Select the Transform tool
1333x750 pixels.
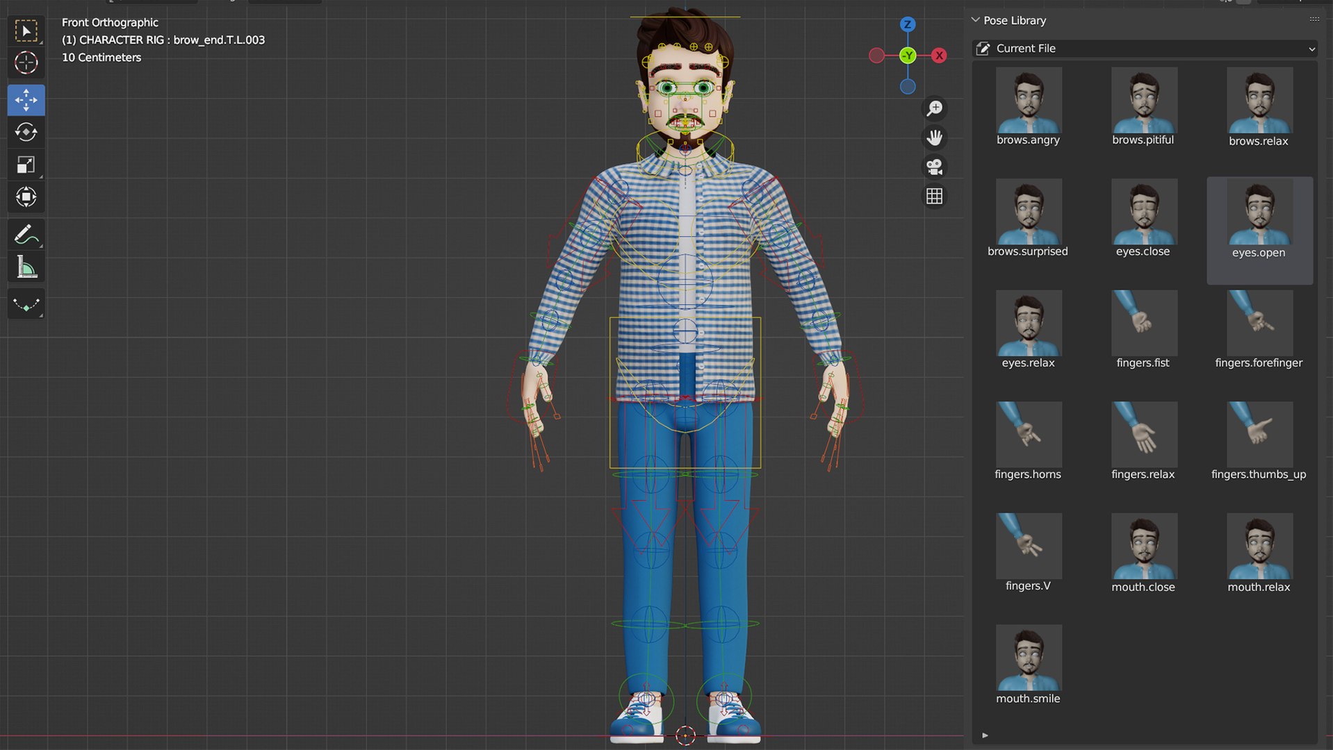(26, 197)
